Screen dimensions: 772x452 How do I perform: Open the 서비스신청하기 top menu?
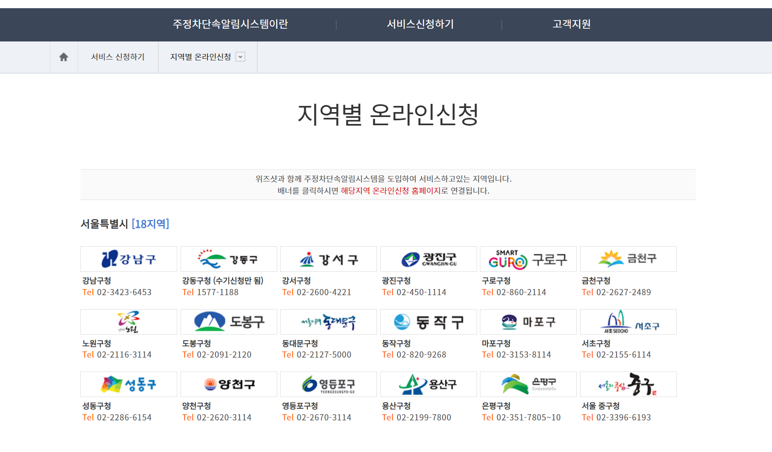tap(420, 24)
